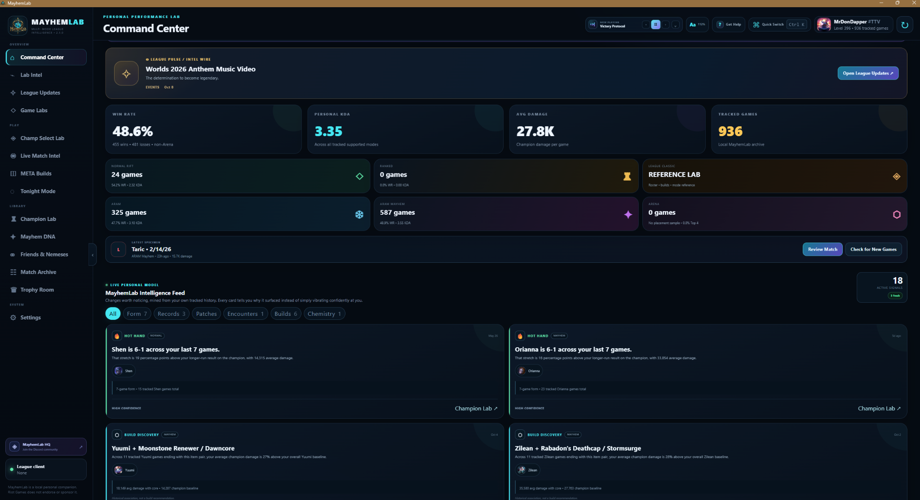920x500 pixels.
Task: Expand the Now Playing music dropdown
Action: (675, 25)
